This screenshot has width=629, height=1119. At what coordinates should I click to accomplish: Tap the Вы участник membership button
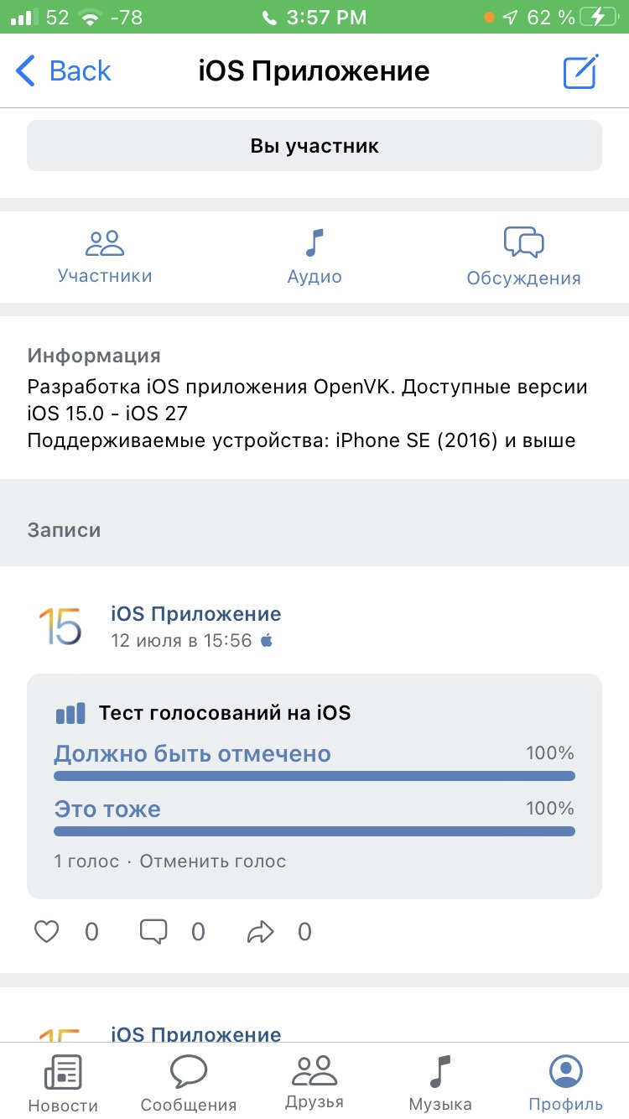pos(314,146)
